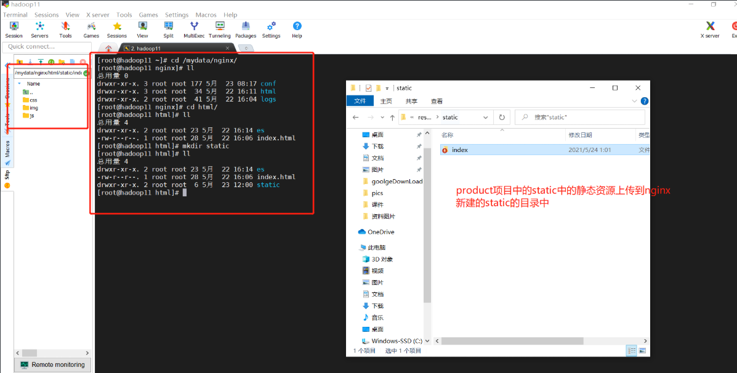Open the Settings gear icon in toolbar

click(x=271, y=30)
